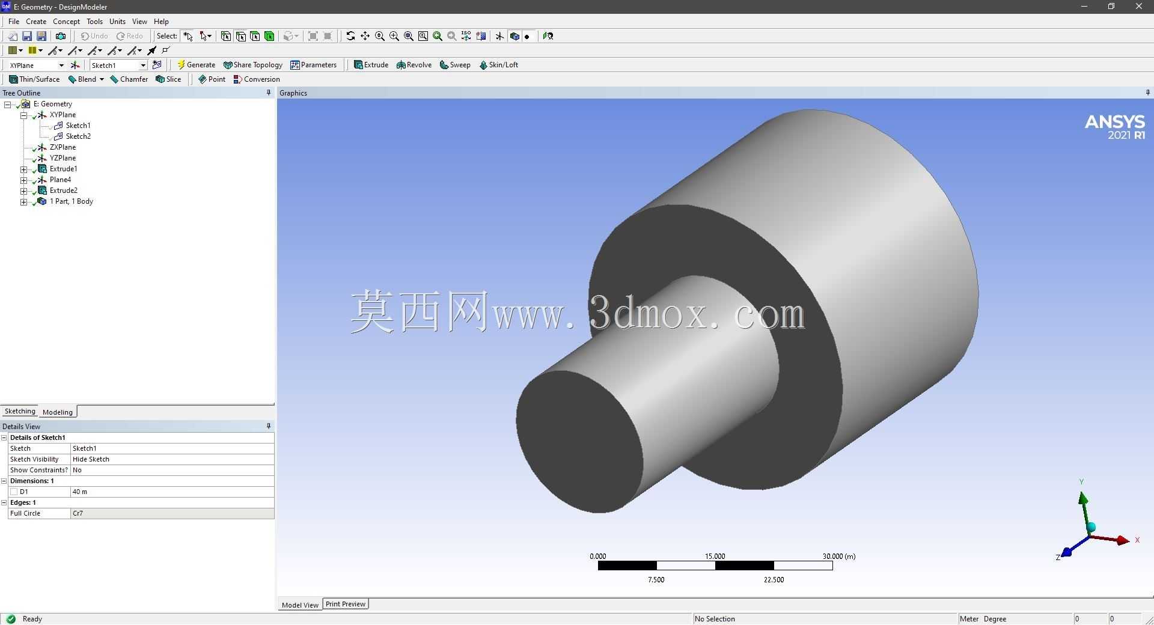The height and width of the screenshot is (625, 1154).
Task: Collapse the Details of Sketch1 section
Action: tap(4, 437)
